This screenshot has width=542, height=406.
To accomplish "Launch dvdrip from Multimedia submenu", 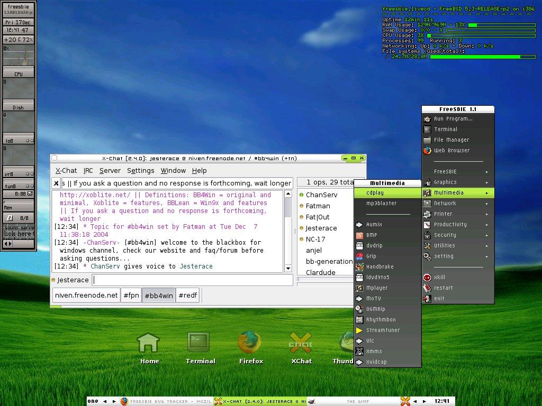I will click(x=387, y=245).
